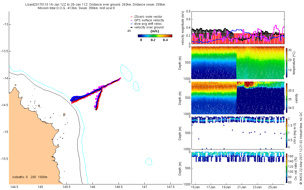Image resolution: width=304 pixels, height=190 pixels.
Task: Click the black velocity over ground legend marker
Action: pos(131,27)
